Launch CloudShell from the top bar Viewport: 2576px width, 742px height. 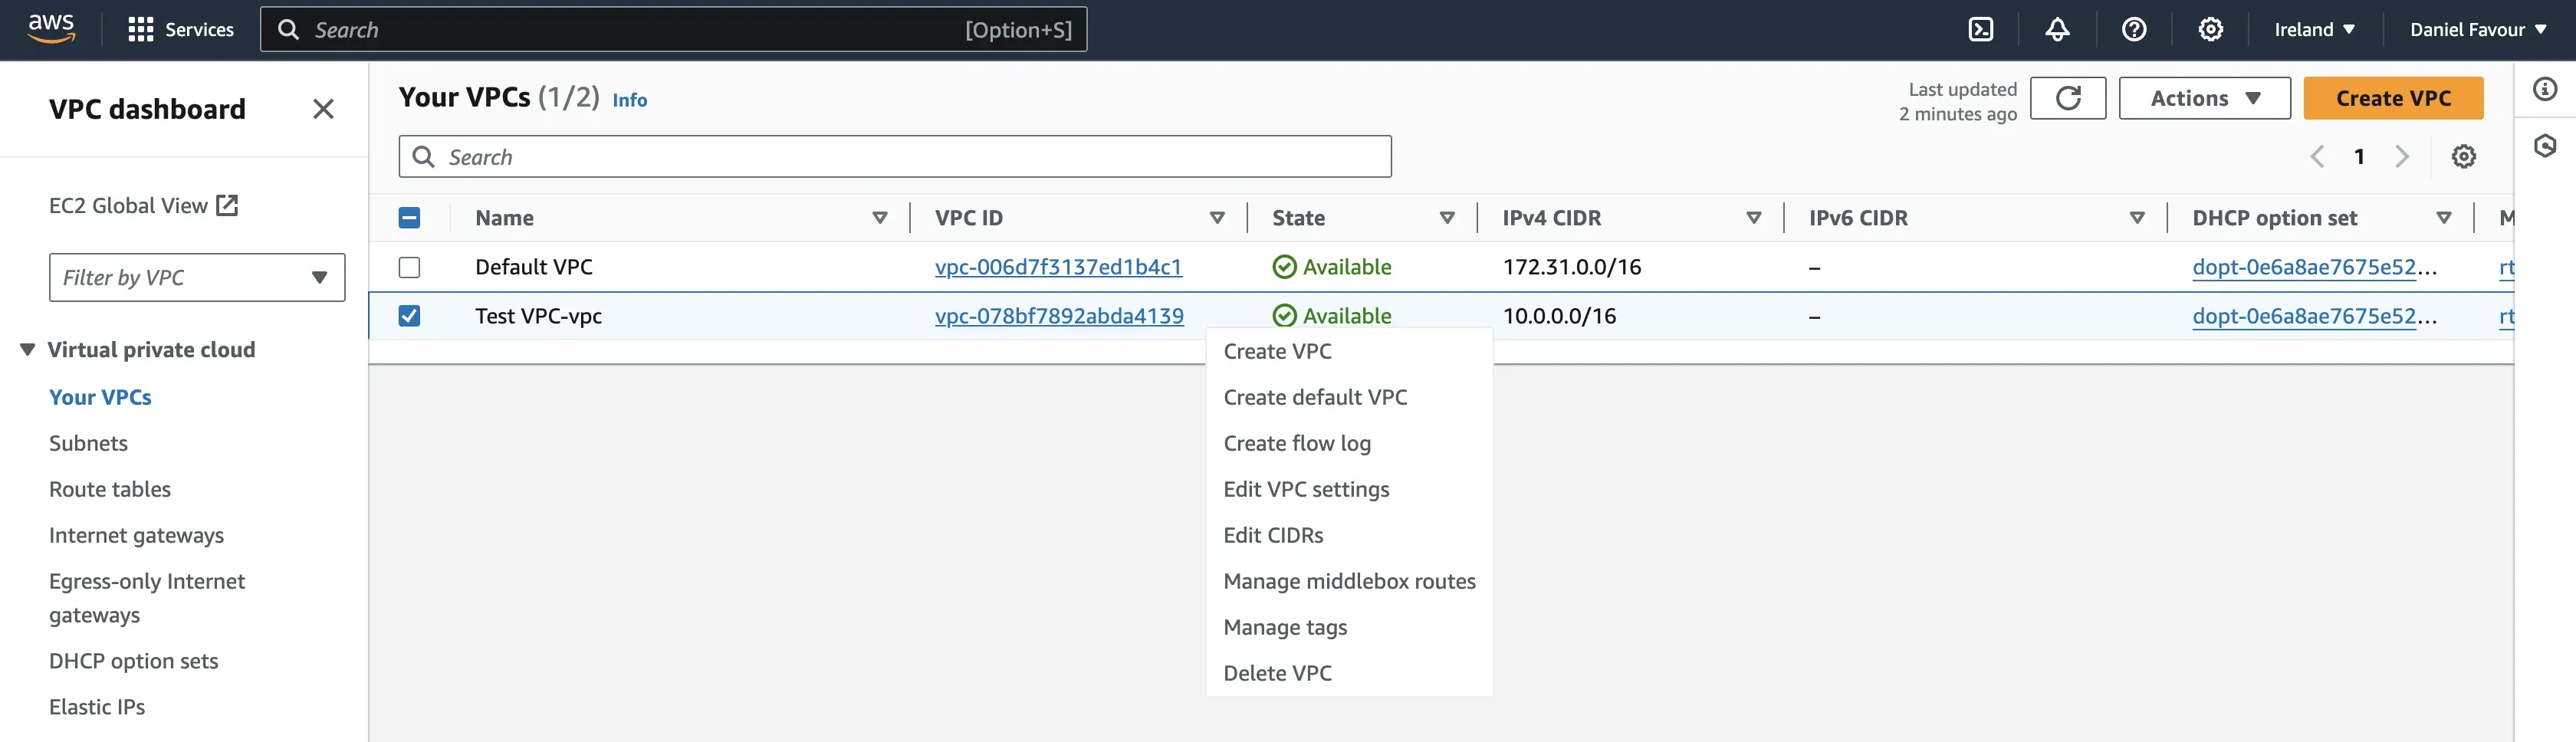click(1980, 30)
